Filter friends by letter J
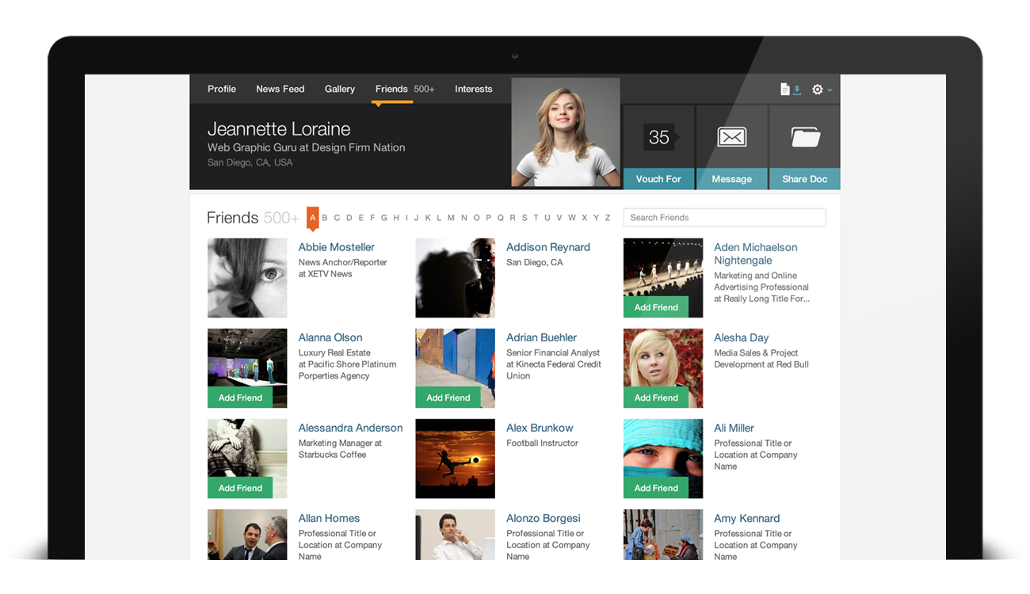The width and height of the screenshot is (1030, 594). coord(417,218)
